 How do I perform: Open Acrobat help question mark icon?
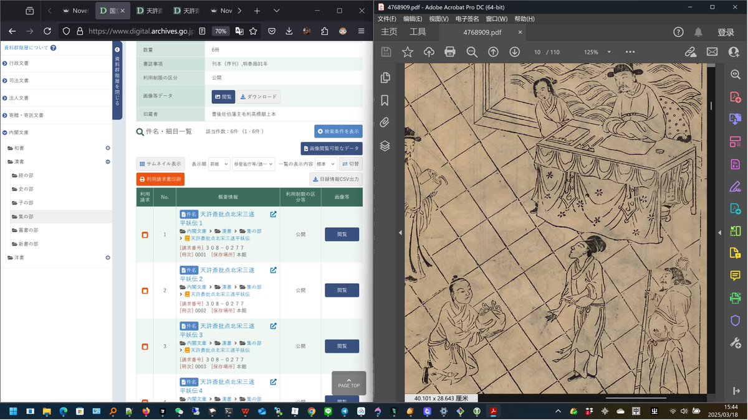point(678,32)
